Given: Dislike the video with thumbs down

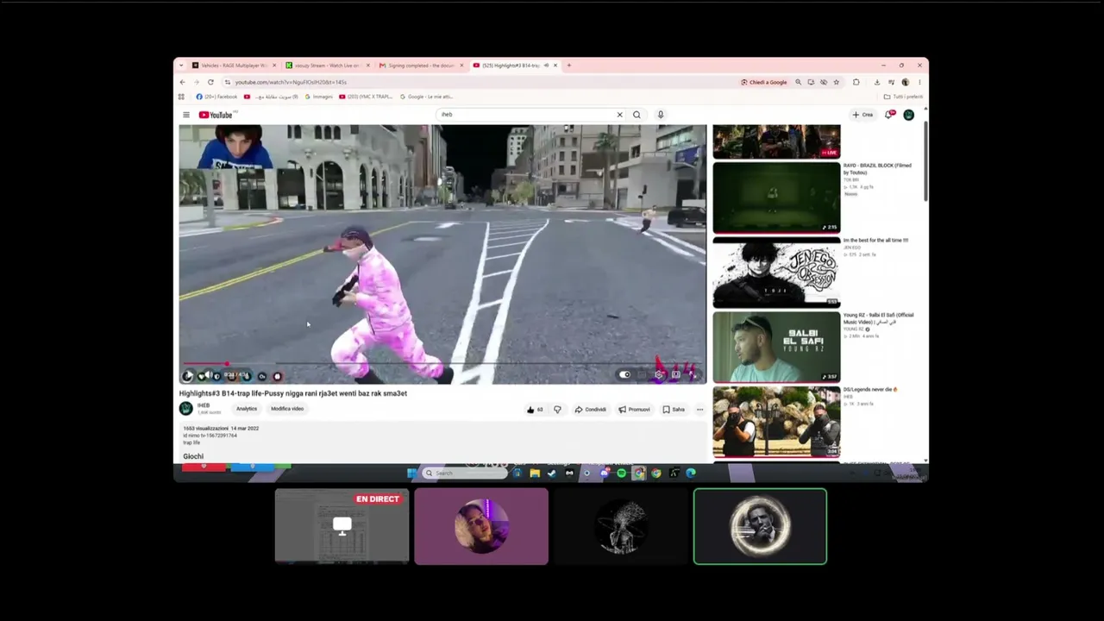Looking at the screenshot, I should [x=557, y=410].
